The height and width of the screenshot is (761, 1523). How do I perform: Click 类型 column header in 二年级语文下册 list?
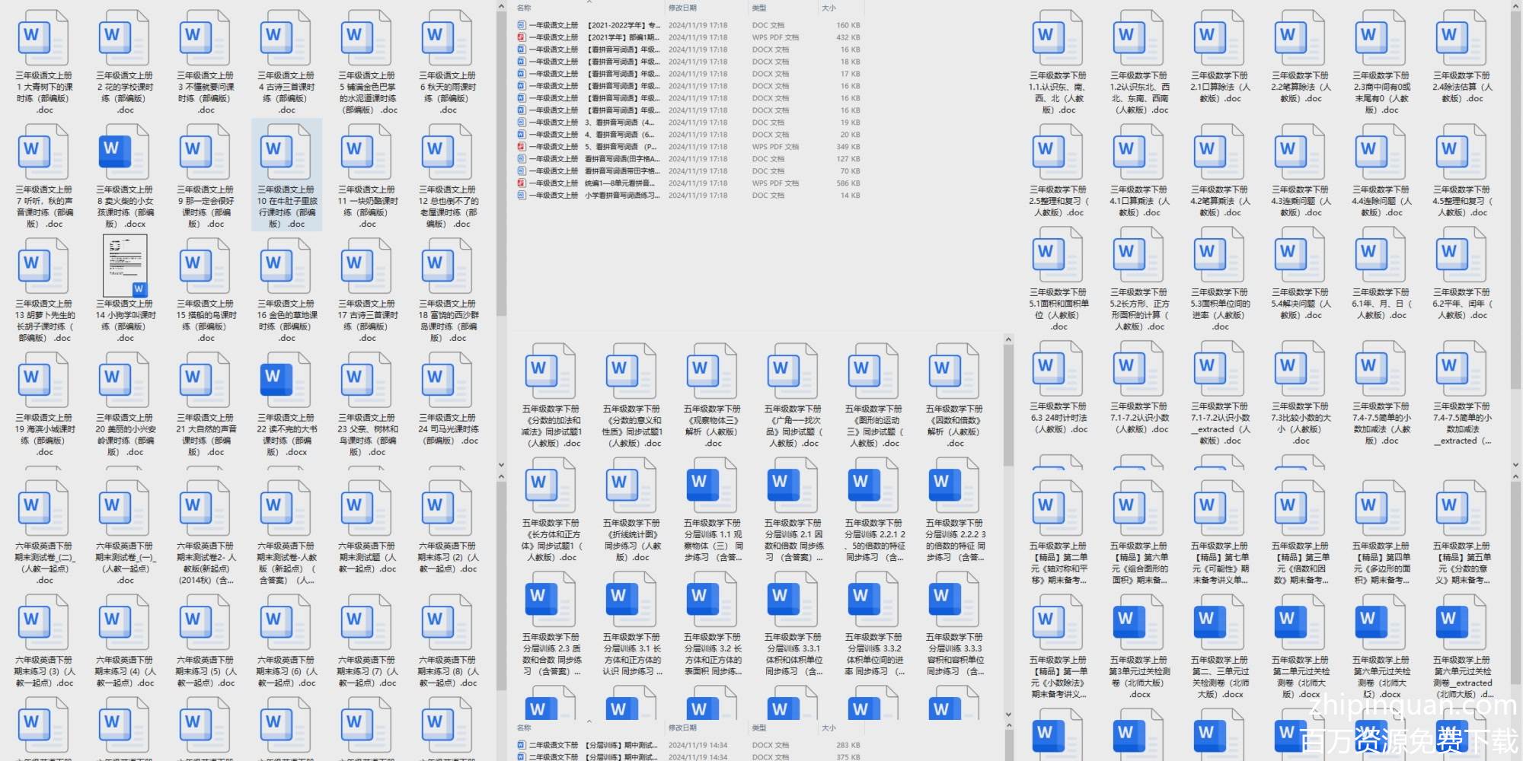pos(759,728)
